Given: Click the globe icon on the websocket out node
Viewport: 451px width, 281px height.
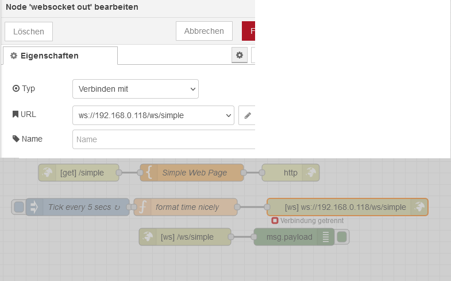Looking at the screenshot, I should pyautogui.click(x=419, y=207).
